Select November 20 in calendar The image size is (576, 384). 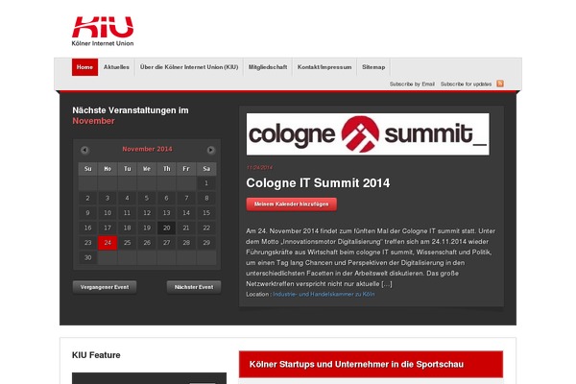[x=167, y=228]
